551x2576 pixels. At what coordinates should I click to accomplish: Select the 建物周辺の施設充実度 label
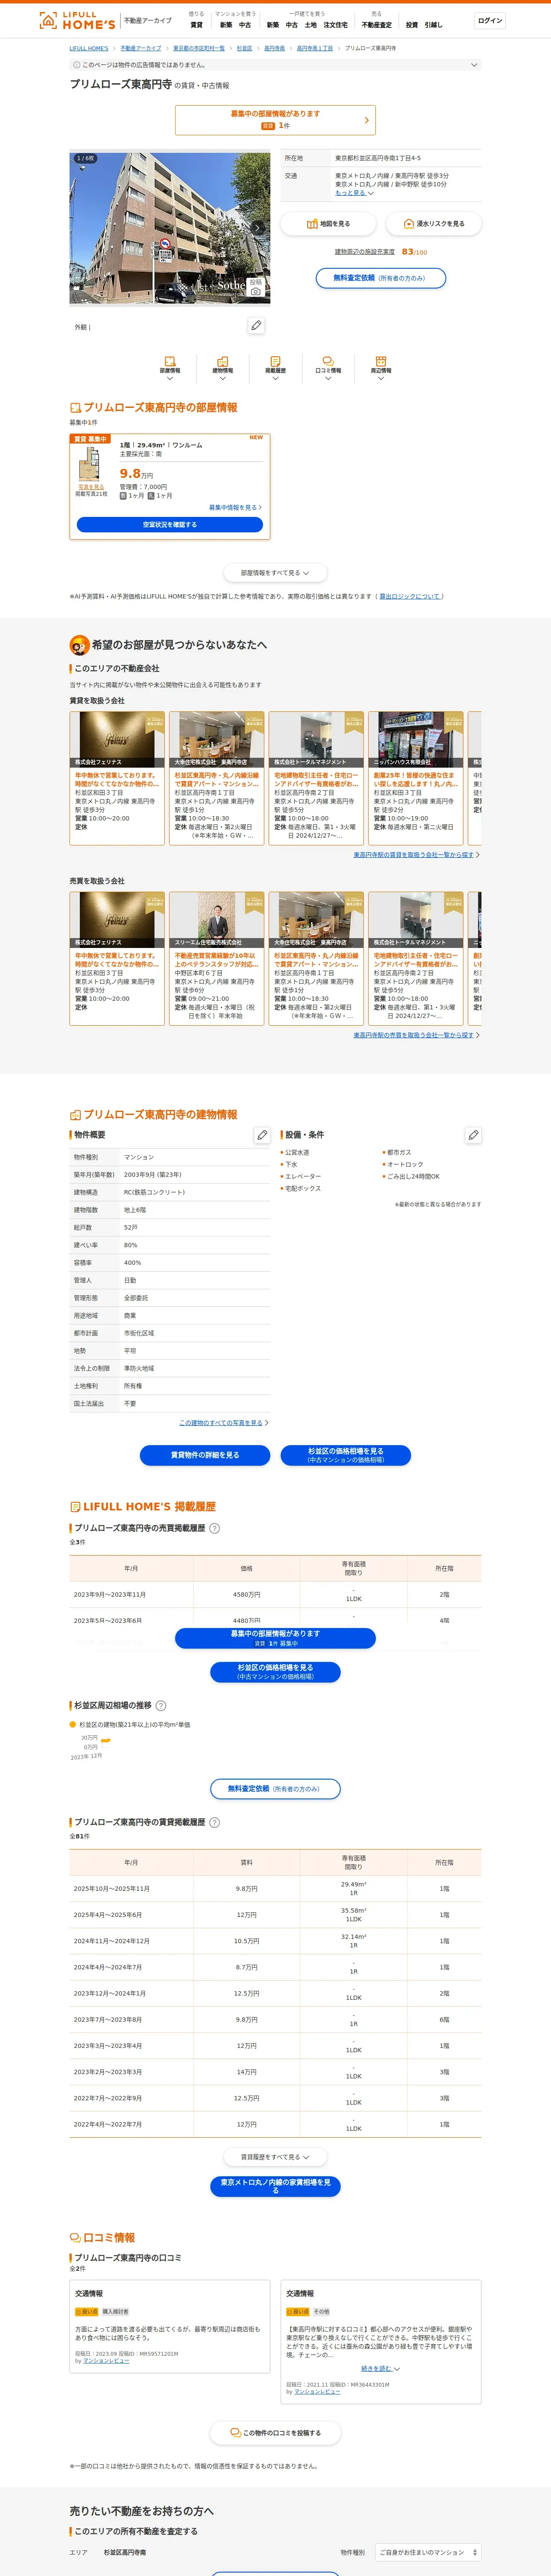tap(365, 252)
